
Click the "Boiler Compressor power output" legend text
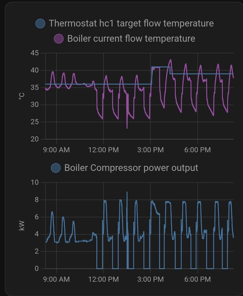tap(131, 168)
